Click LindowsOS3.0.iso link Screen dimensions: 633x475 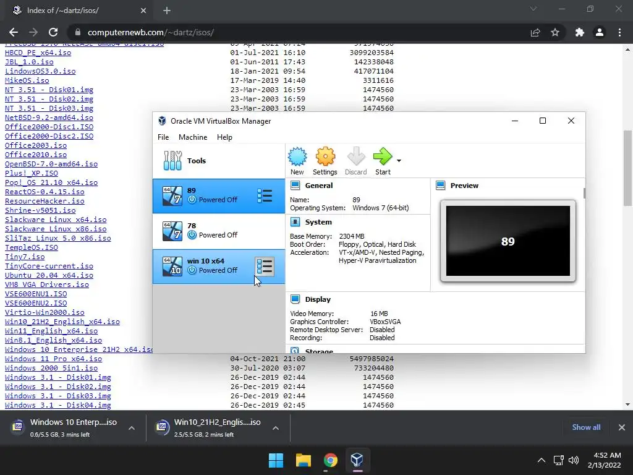pyautogui.click(x=40, y=71)
